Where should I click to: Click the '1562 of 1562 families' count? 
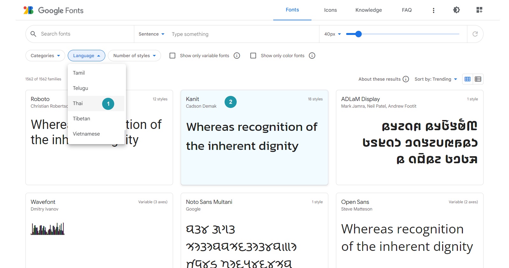43,79
